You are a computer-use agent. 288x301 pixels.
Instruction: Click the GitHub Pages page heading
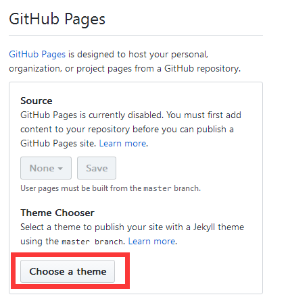(57, 19)
